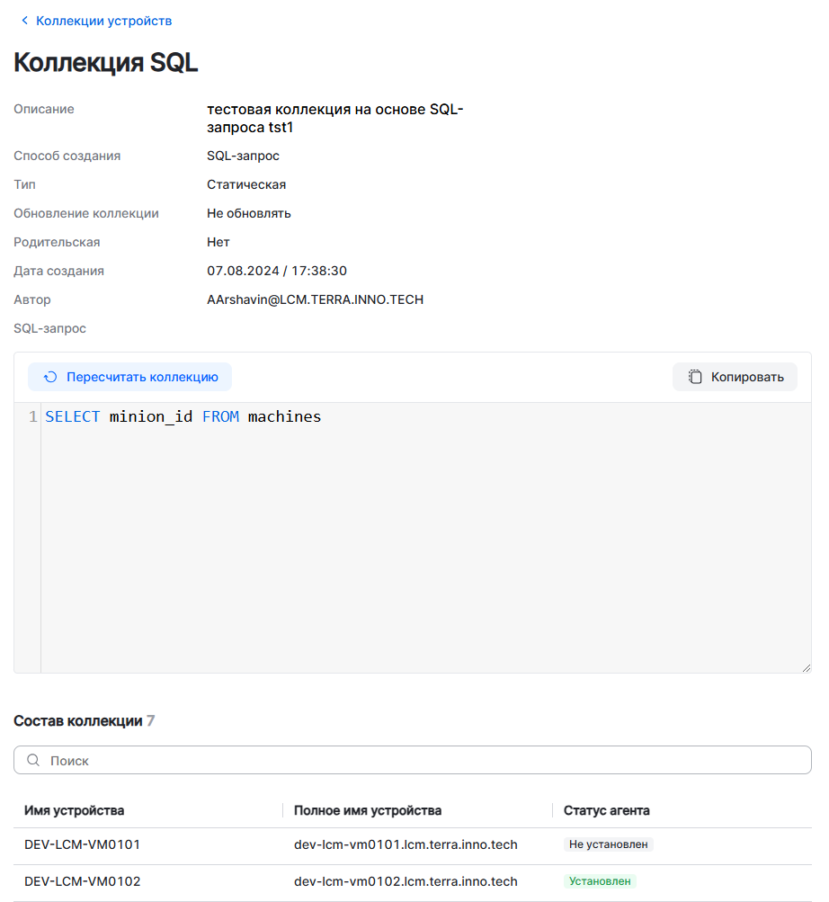Click full name dev-lcm-vm0102.lcm.terra.inno.tech
Image resolution: width=829 pixels, height=902 pixels.
(406, 882)
